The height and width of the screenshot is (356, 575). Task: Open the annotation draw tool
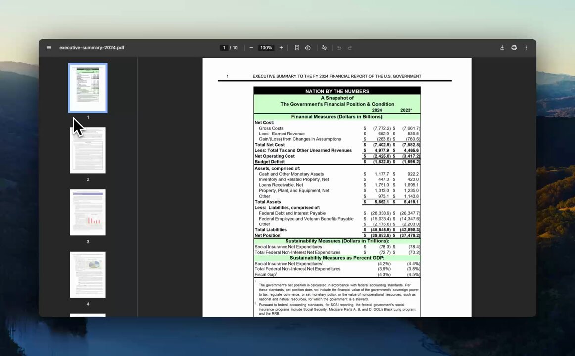(x=324, y=48)
